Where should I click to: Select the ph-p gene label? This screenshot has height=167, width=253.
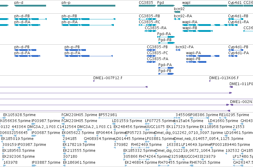pyautogui.click(x=66, y=3)
